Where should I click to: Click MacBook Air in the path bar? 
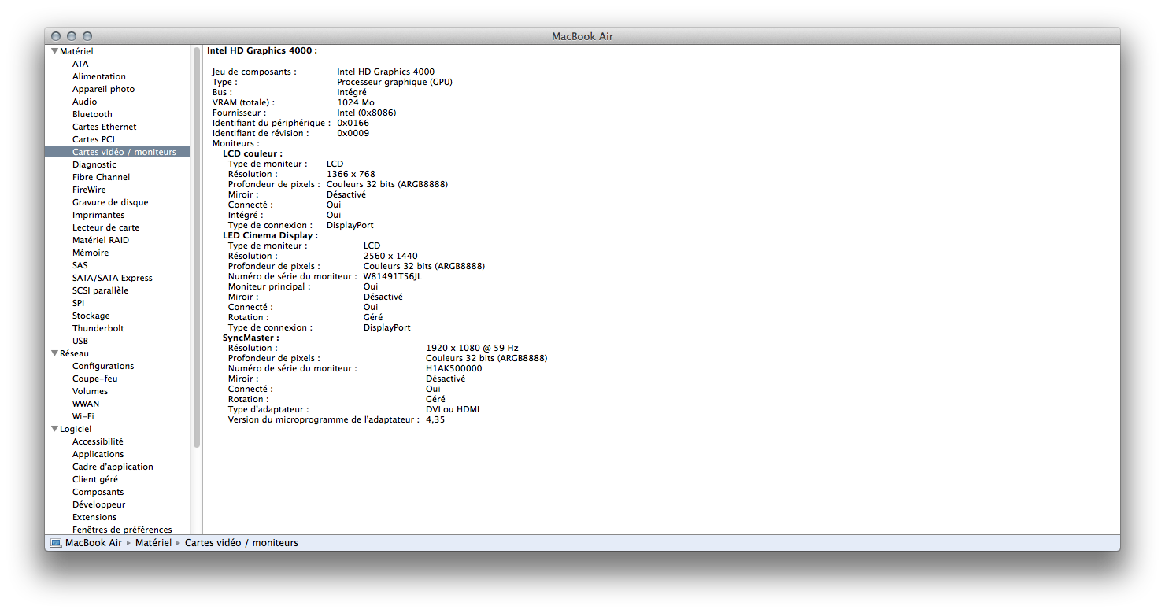94,543
